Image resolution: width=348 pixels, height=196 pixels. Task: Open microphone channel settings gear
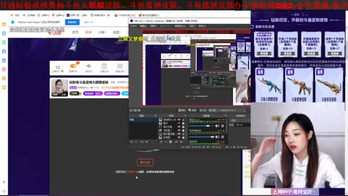coord(223,126)
